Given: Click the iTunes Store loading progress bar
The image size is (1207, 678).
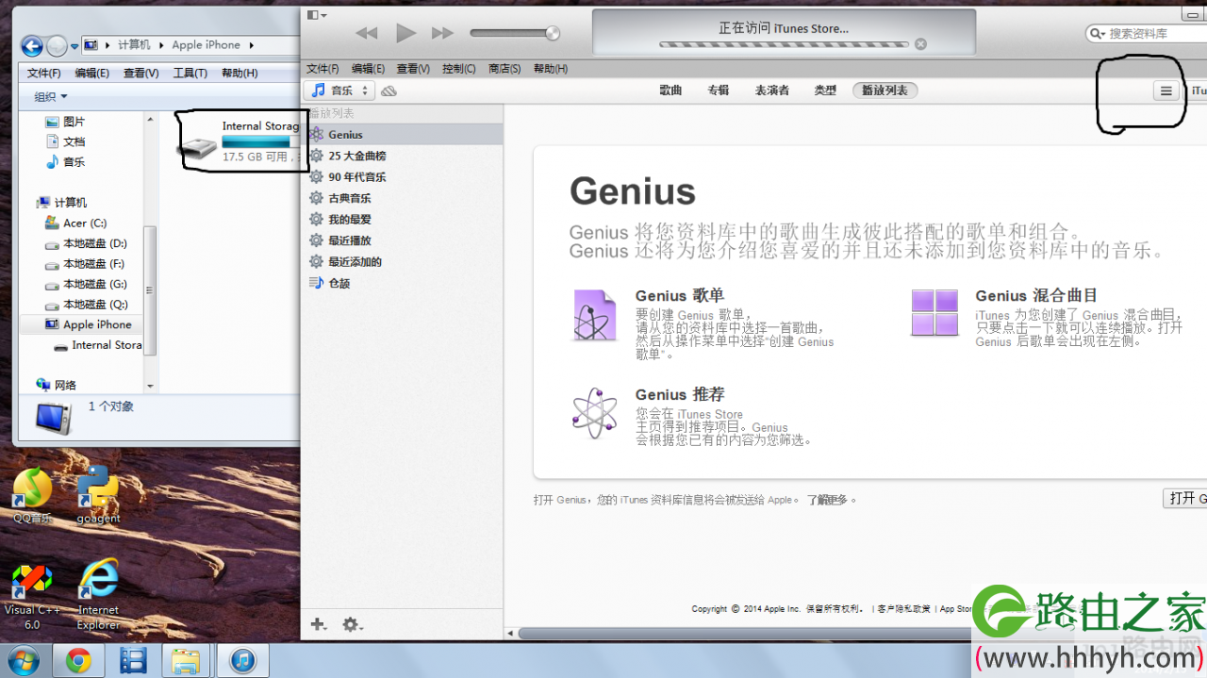Looking at the screenshot, I should click(x=784, y=44).
